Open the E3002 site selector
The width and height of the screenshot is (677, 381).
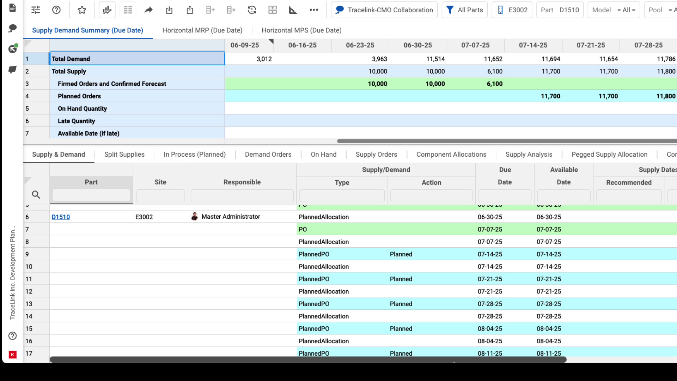(512, 10)
